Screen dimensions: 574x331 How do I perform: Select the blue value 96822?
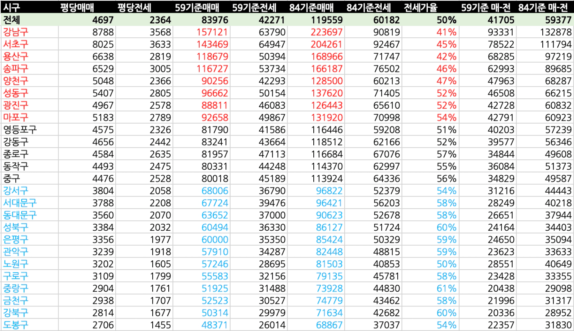330,191
